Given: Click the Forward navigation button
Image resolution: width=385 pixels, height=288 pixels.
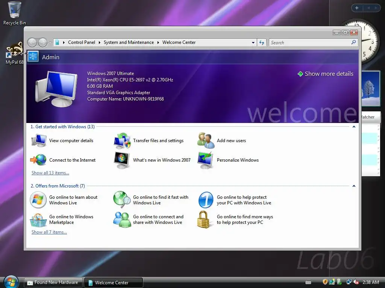Looking at the screenshot, I should point(42,42).
